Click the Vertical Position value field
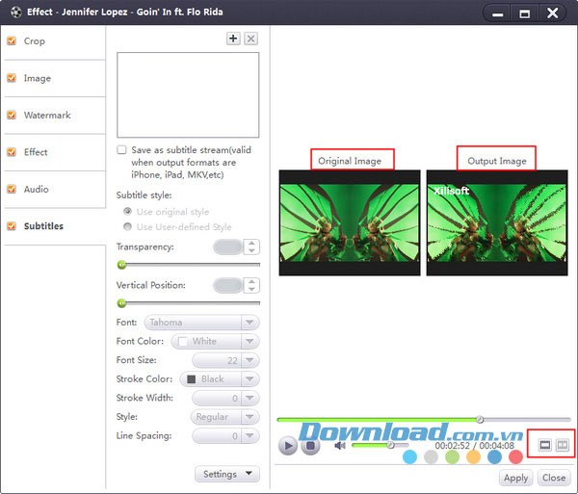The height and width of the screenshot is (494, 578). tap(227, 285)
